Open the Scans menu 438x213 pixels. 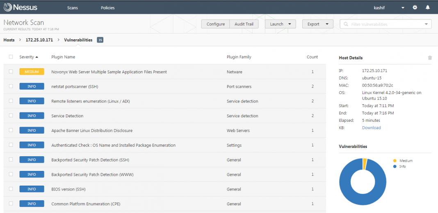pos(73,8)
